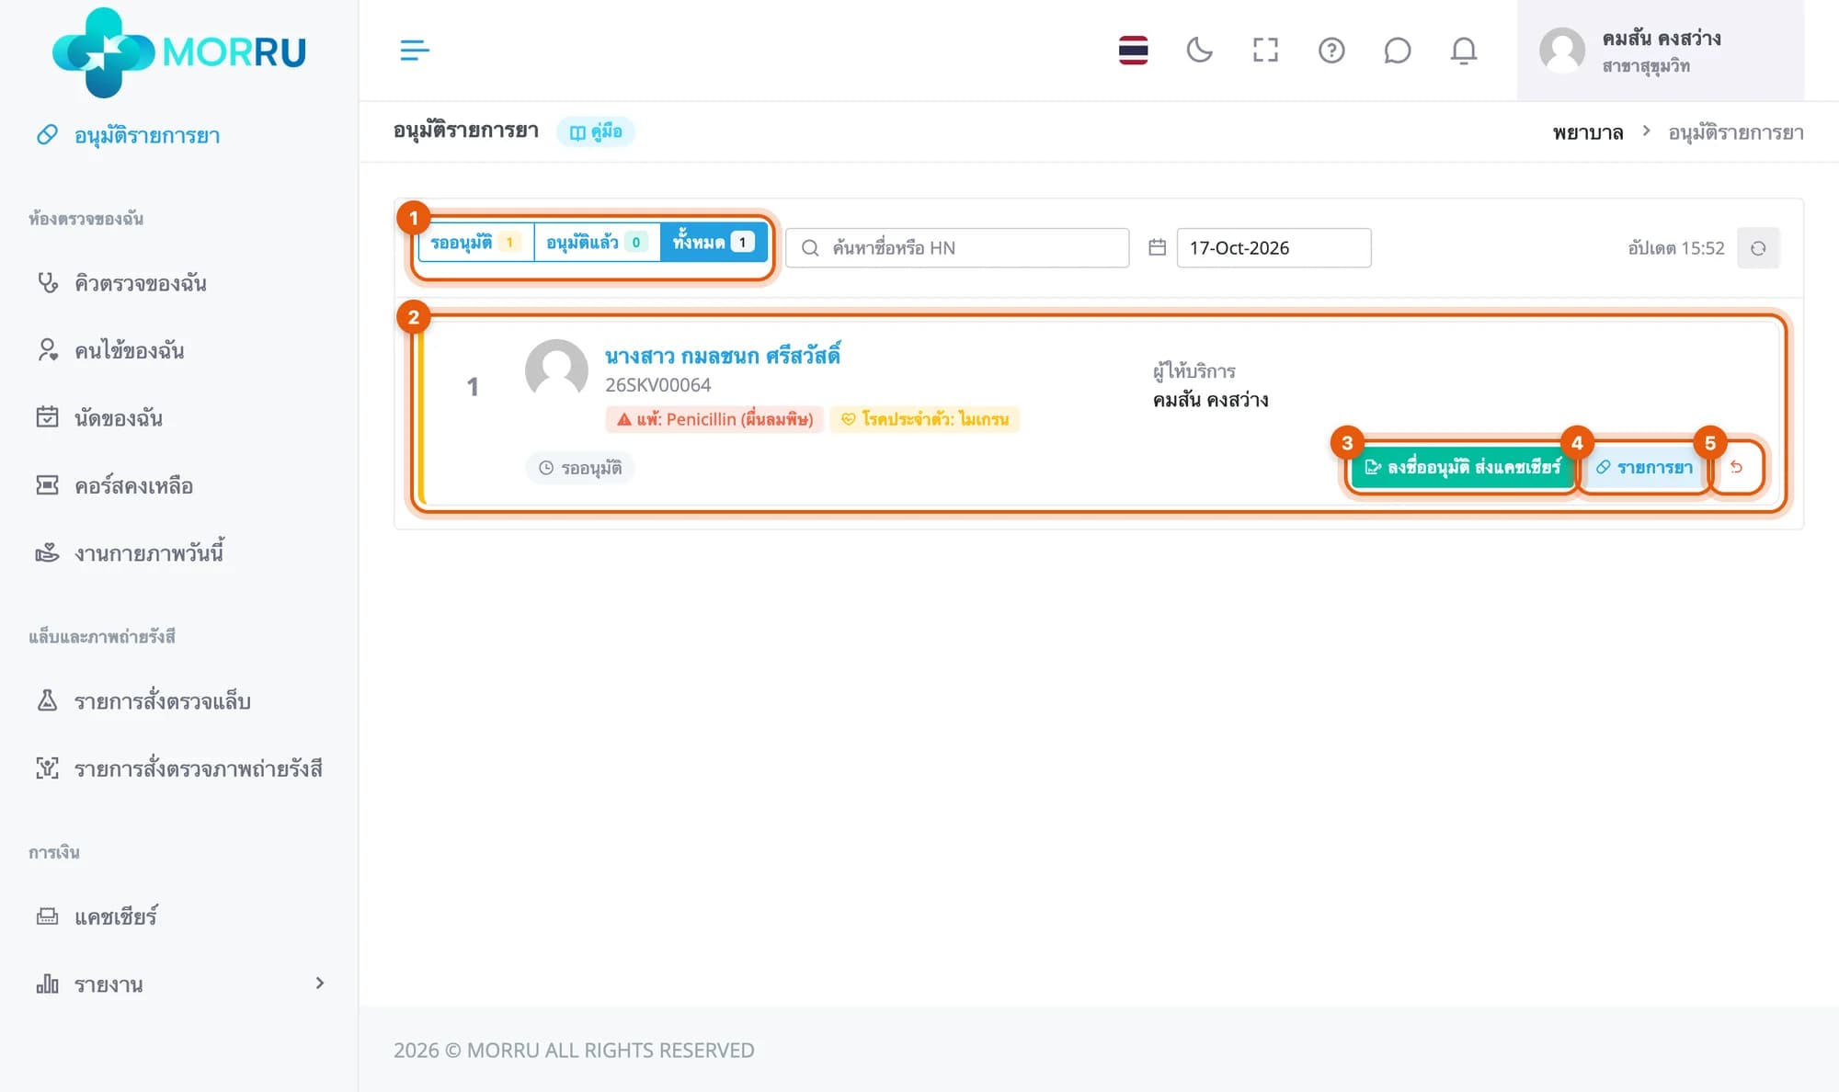The image size is (1839, 1092).
Task: Open แคชเชียร์ in the sidebar
Action: point(116,916)
